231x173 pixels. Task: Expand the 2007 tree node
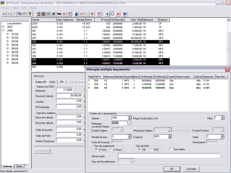3,27
